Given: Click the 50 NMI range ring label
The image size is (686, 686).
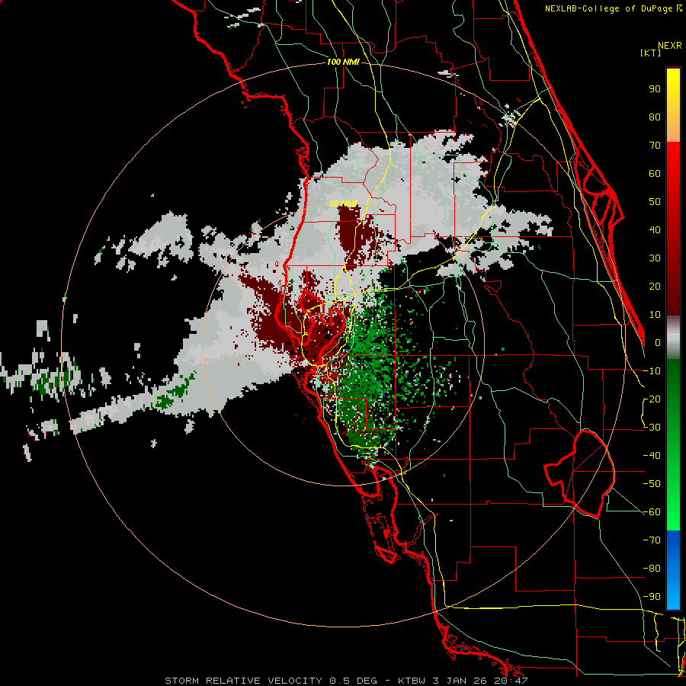Looking at the screenshot, I should tap(344, 204).
